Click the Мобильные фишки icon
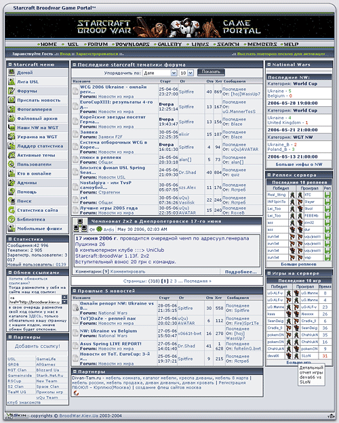Viewport: 339px width, 423px height. click(x=12, y=228)
